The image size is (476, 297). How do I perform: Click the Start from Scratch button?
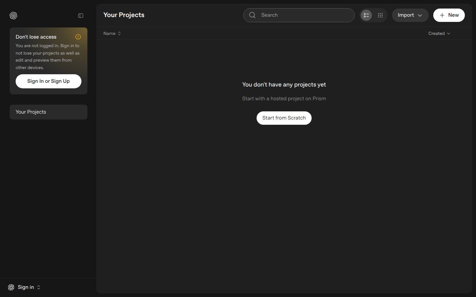coord(284,118)
